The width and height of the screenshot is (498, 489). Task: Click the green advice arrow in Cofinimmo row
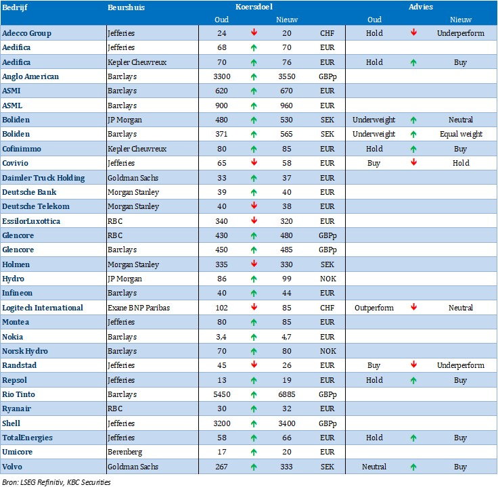click(413, 149)
